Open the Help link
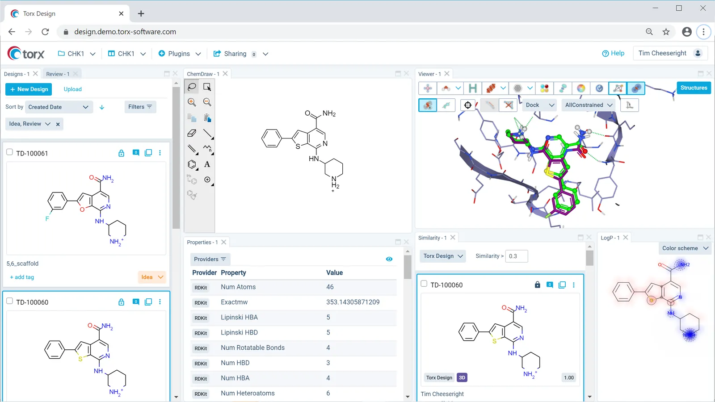 click(613, 53)
